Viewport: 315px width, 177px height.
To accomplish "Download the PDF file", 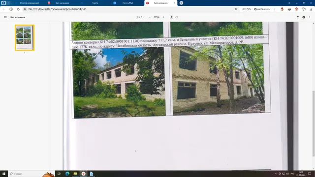I will (298, 17).
